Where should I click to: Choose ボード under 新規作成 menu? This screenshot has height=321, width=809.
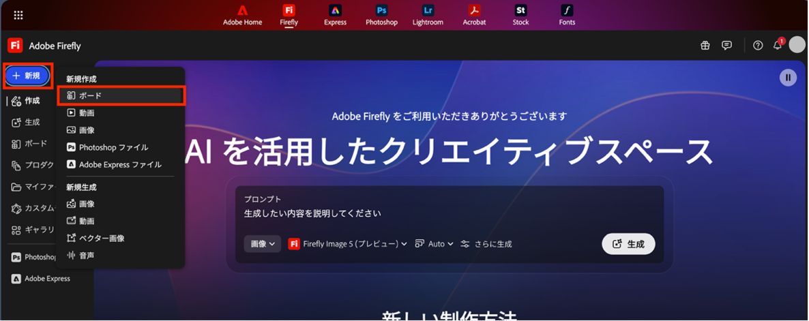(x=121, y=96)
